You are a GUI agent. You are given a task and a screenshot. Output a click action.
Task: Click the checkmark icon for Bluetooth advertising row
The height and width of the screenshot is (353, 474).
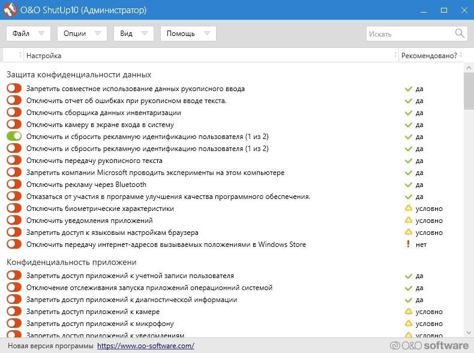click(409, 185)
